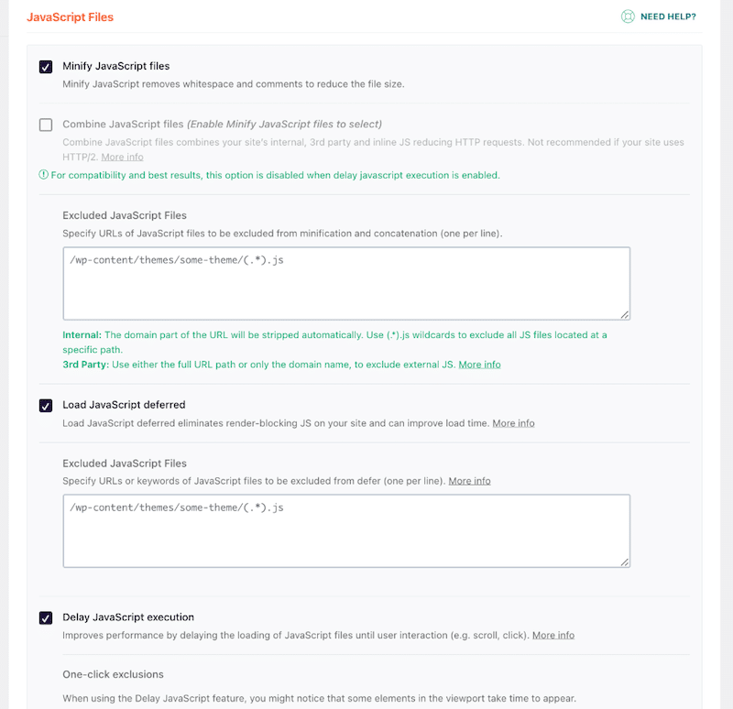Click inside the minification Excluded JavaScript Files textarea
Viewport: 733px width, 709px height.
pos(348,279)
